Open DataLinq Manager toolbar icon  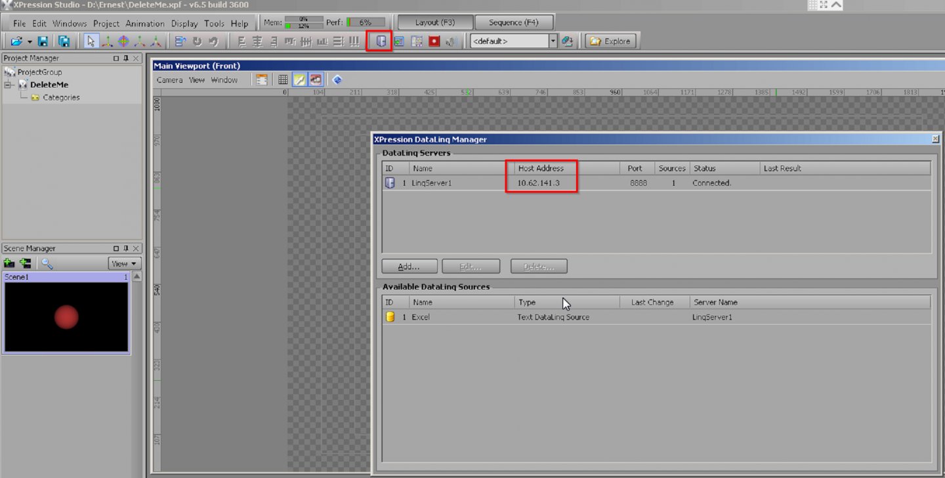coord(380,41)
